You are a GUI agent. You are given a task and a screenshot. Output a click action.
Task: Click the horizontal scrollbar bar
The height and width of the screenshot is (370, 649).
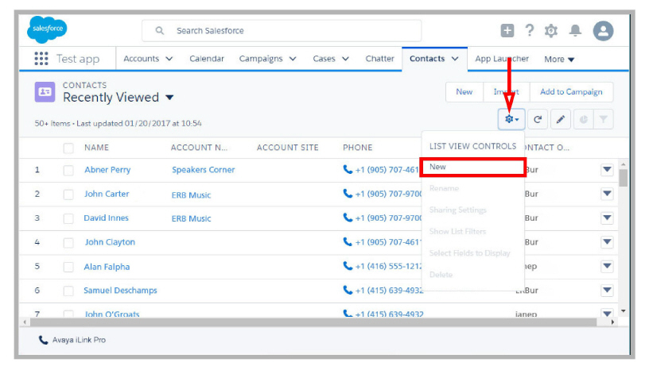coord(312,322)
